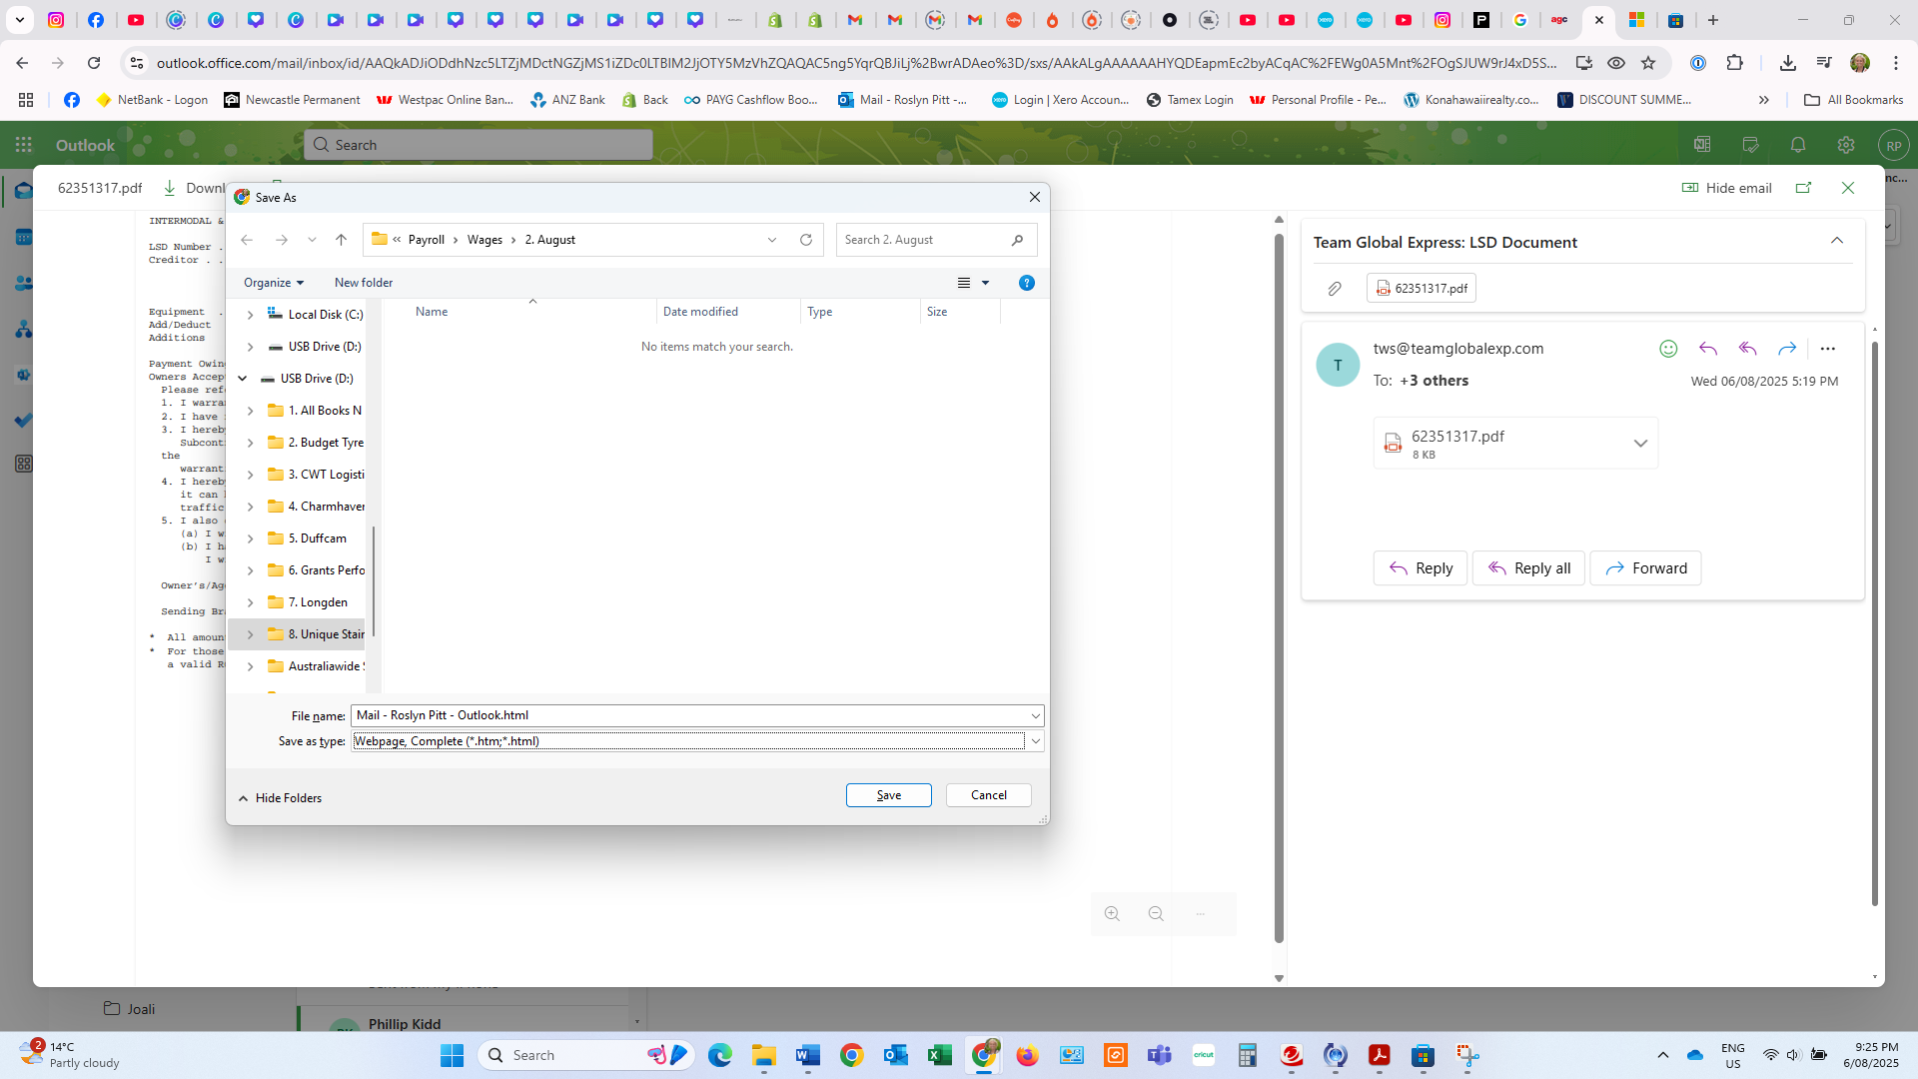Open the Save As help icon
The width and height of the screenshot is (1918, 1079).
click(x=1026, y=283)
